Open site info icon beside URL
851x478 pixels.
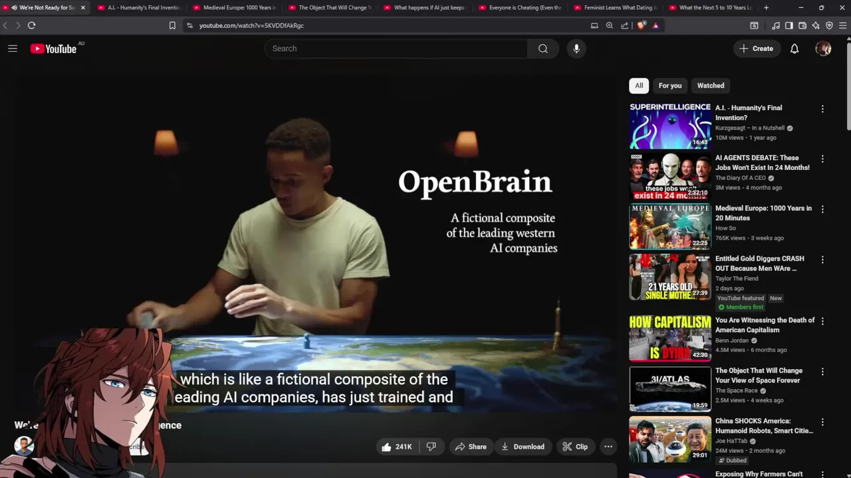point(189,25)
